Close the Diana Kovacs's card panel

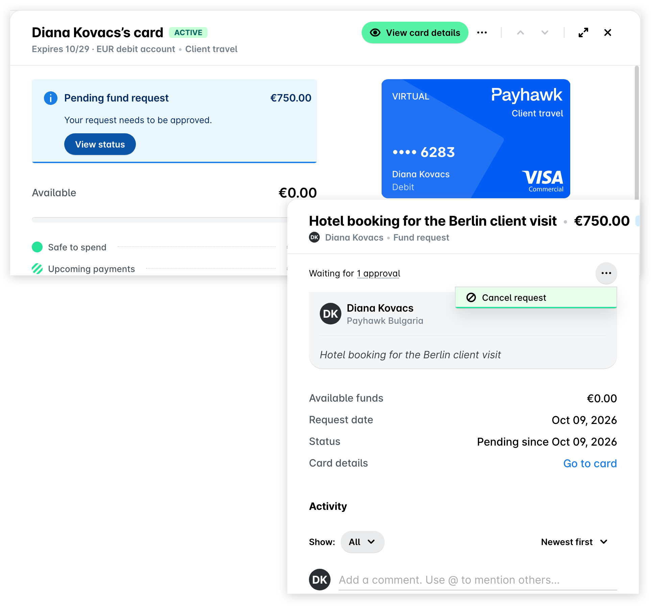pos(608,33)
